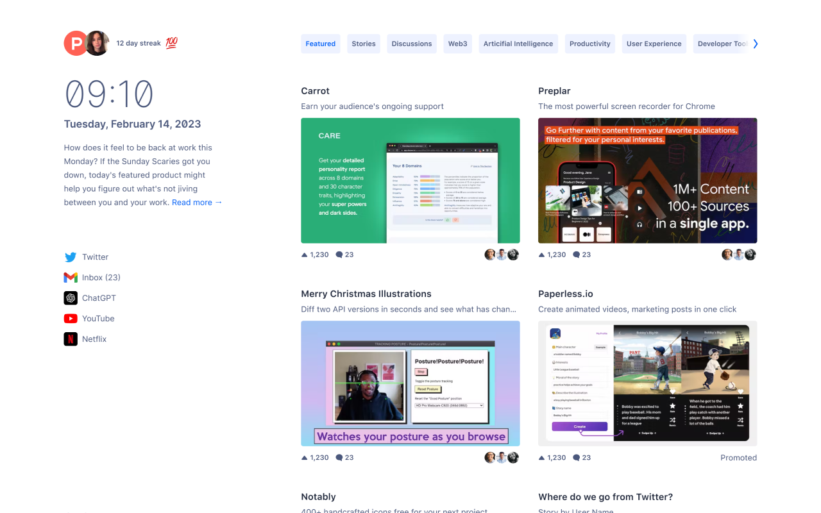Click the Preplar preview thumbnail
This screenshot has height=513, width=821.
point(648,180)
